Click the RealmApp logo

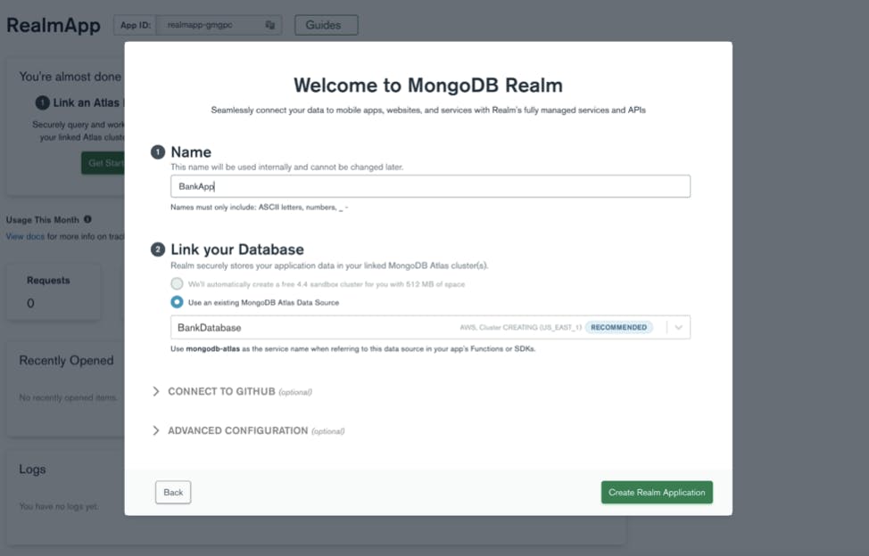54,25
